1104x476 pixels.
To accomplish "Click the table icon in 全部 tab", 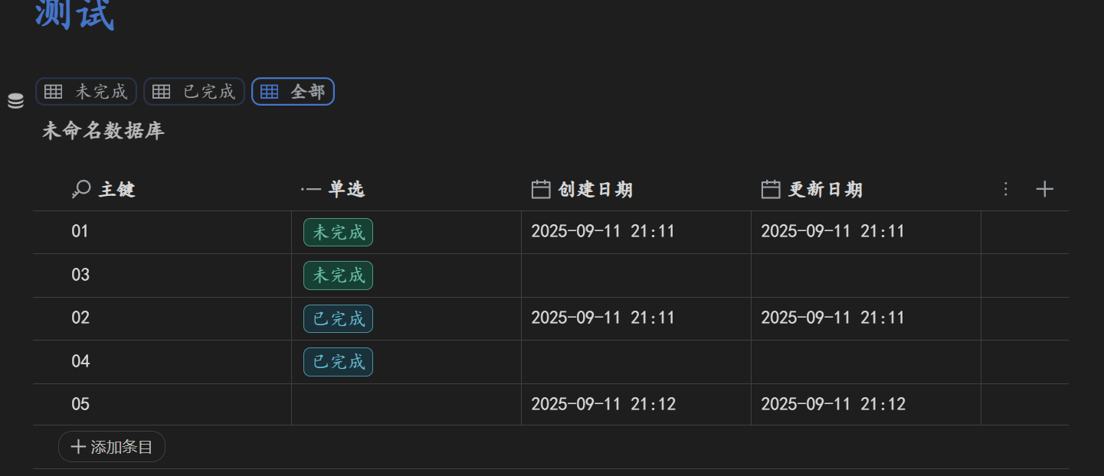I will pos(269,92).
